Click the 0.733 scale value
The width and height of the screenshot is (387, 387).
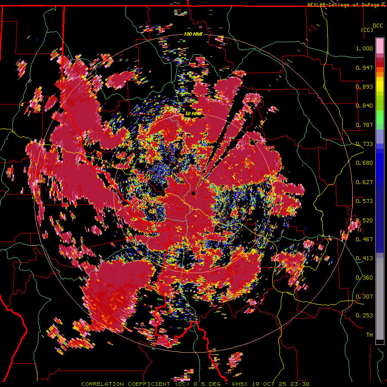pyautogui.click(x=364, y=144)
